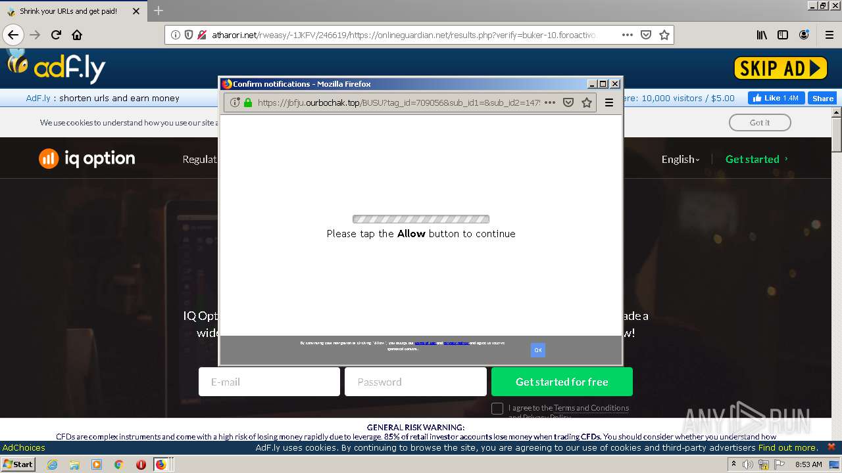The image size is (842, 473).
Task: Click the SKIP AD button
Action: [781, 68]
